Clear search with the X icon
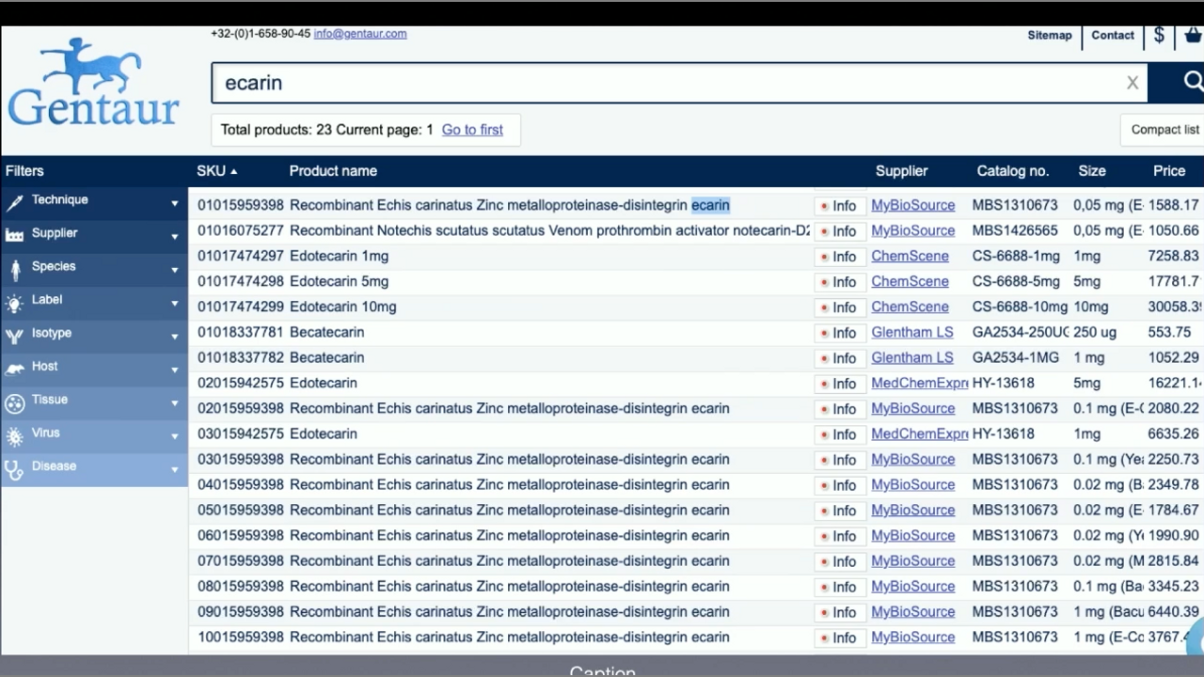This screenshot has height=677, width=1204. click(x=1133, y=83)
